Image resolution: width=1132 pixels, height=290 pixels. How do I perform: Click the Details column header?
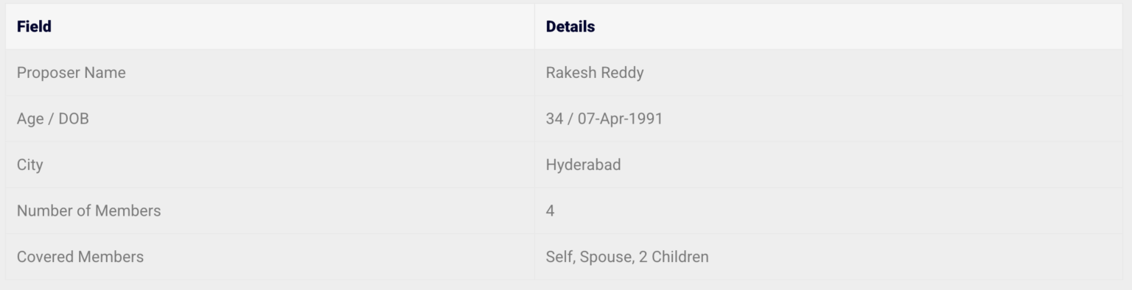(570, 26)
